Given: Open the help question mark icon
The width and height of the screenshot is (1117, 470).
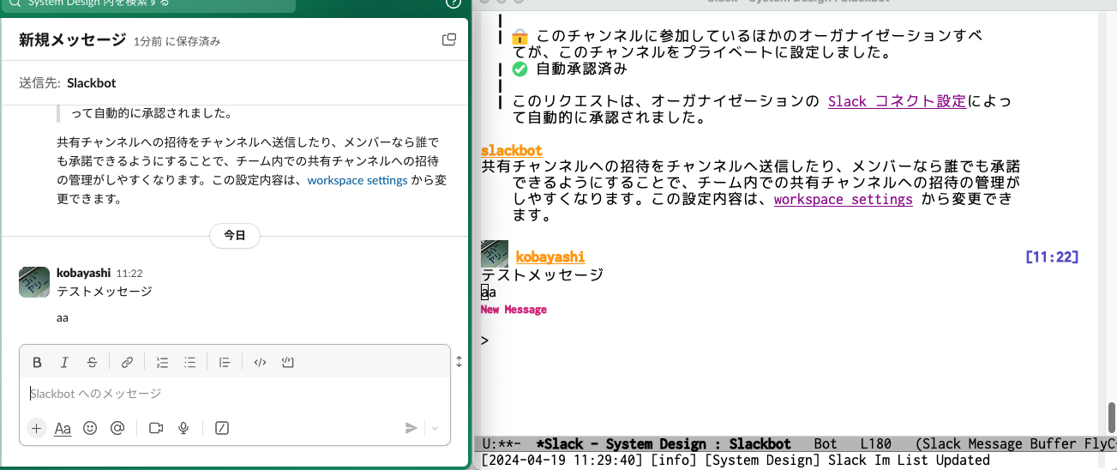Looking at the screenshot, I should [x=454, y=3].
